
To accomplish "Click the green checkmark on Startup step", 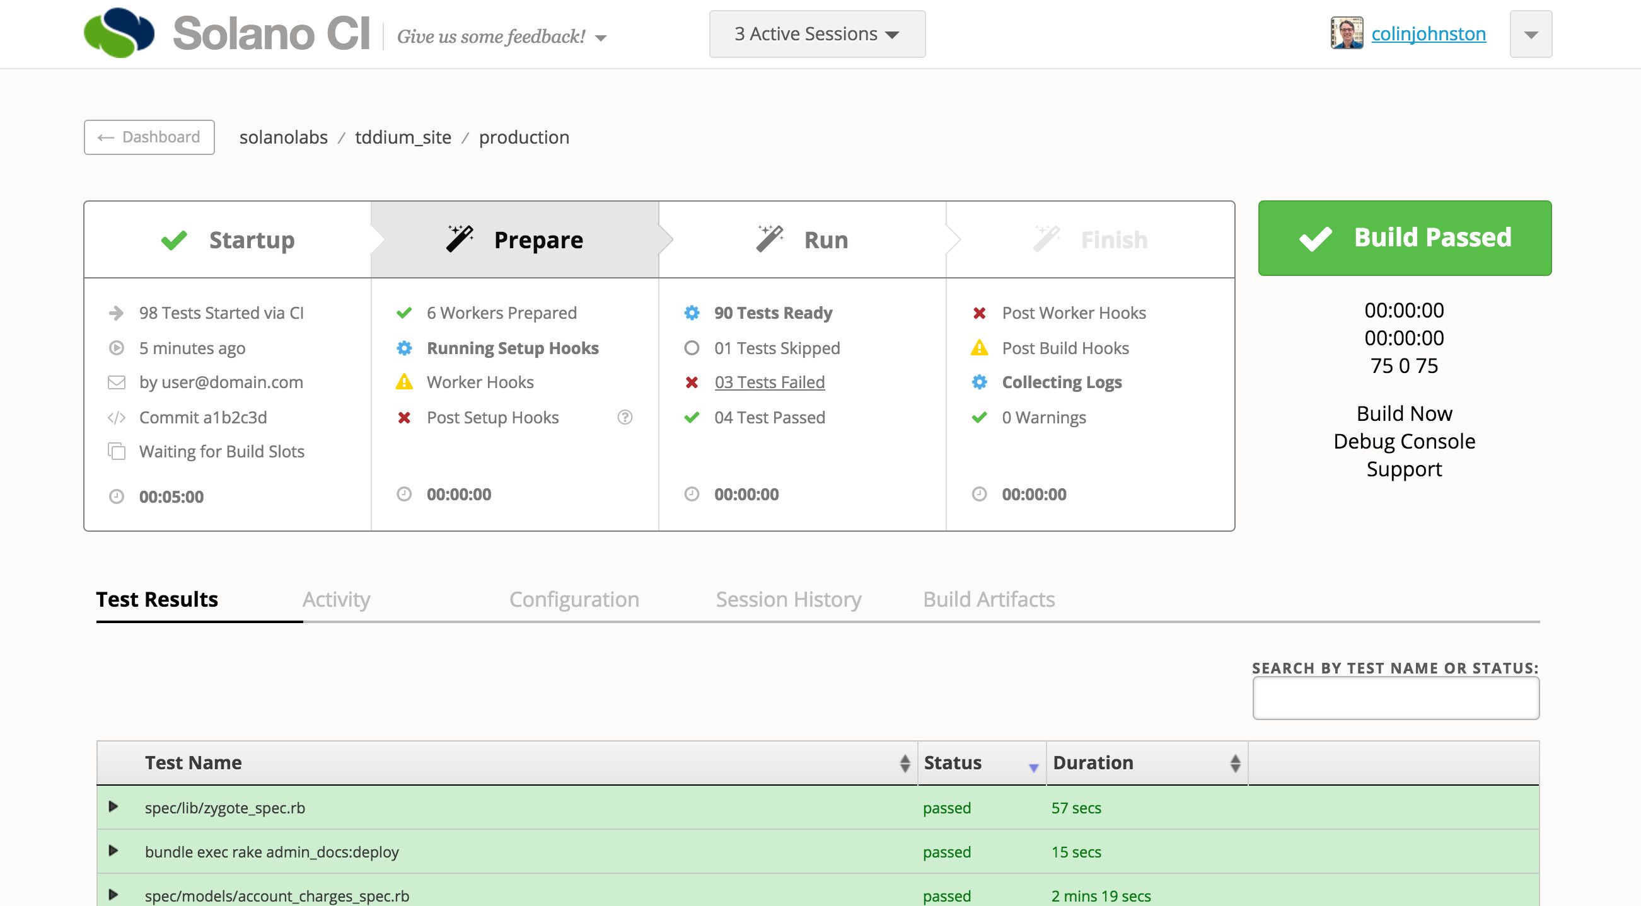I will pyautogui.click(x=174, y=239).
